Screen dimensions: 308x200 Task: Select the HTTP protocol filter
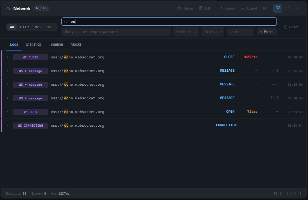(24, 27)
